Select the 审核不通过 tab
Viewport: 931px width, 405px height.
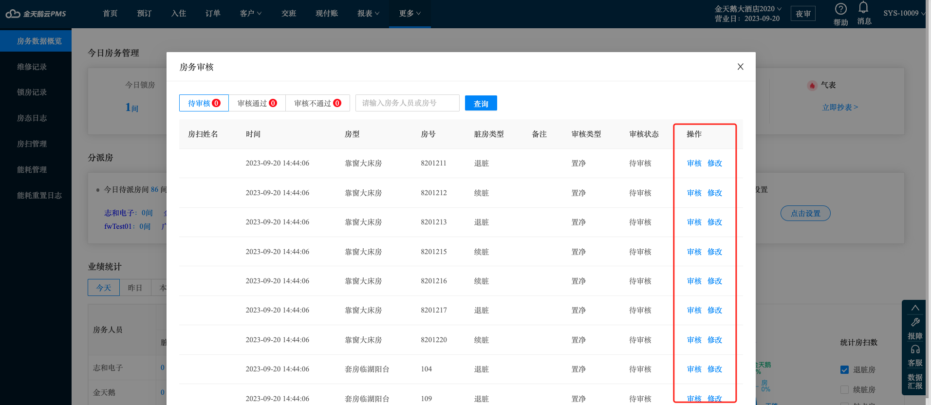coord(317,103)
